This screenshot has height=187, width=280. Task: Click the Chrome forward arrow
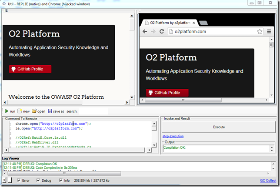tap(153, 31)
